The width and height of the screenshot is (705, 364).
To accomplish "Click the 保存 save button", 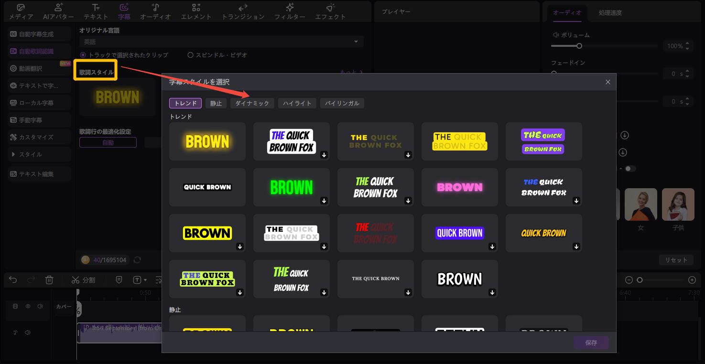I will (591, 343).
